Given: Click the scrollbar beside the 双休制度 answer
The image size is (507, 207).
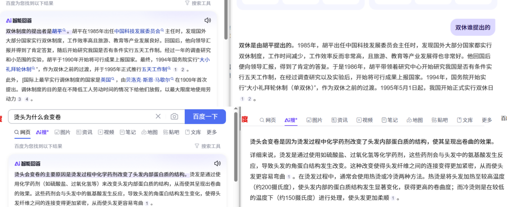Looking at the screenshot, I should (x=226, y=20).
